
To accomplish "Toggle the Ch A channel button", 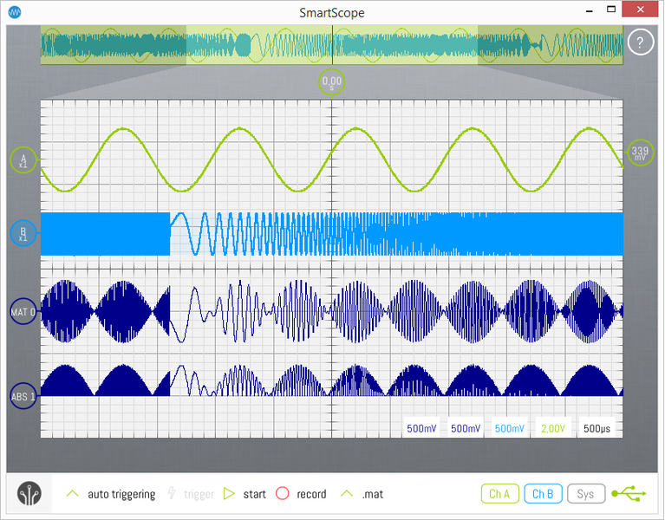I will pos(499,494).
